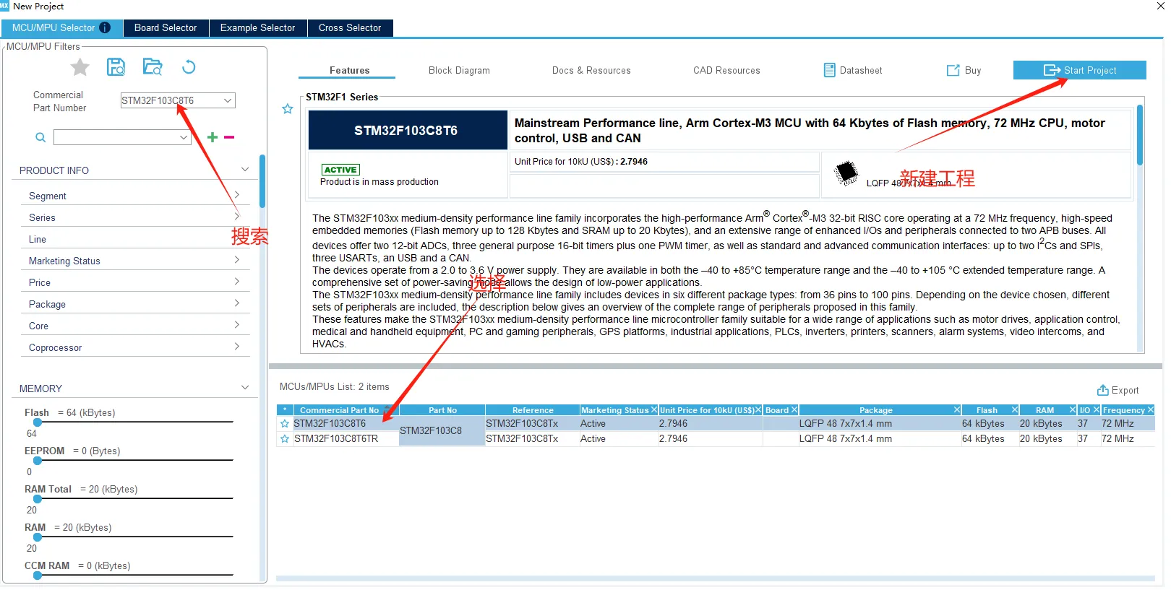Click the load saved search folder icon
This screenshot has height=590, width=1171.
[x=153, y=67]
